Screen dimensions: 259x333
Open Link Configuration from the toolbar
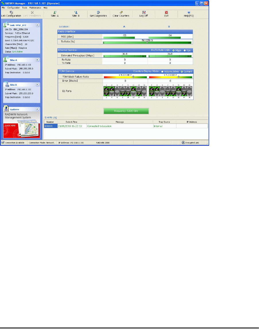click(x=11, y=14)
